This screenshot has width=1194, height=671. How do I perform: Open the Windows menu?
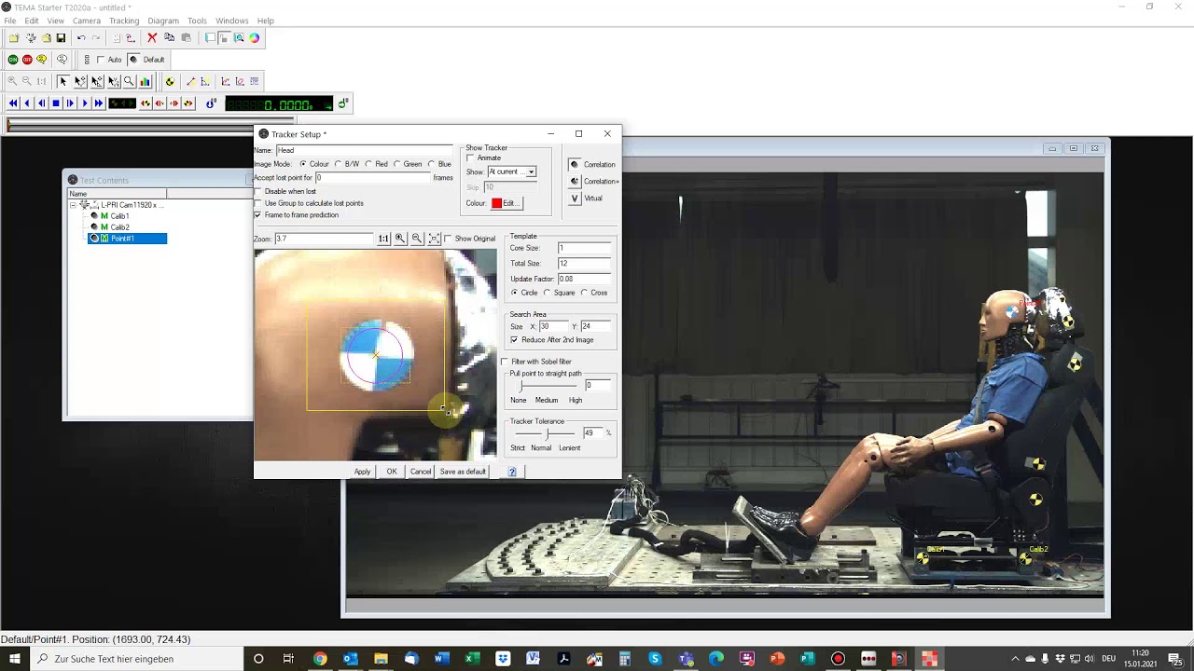pyautogui.click(x=232, y=21)
